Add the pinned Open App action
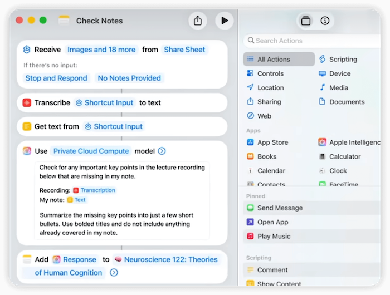The image size is (390, 295). pos(272,222)
